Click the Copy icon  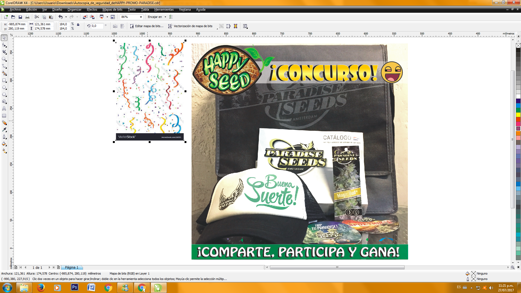click(x=44, y=17)
